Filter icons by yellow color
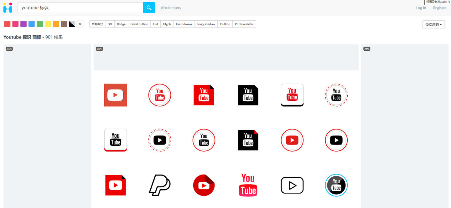Screen dimensions: 451x208 pyautogui.click(x=48, y=24)
